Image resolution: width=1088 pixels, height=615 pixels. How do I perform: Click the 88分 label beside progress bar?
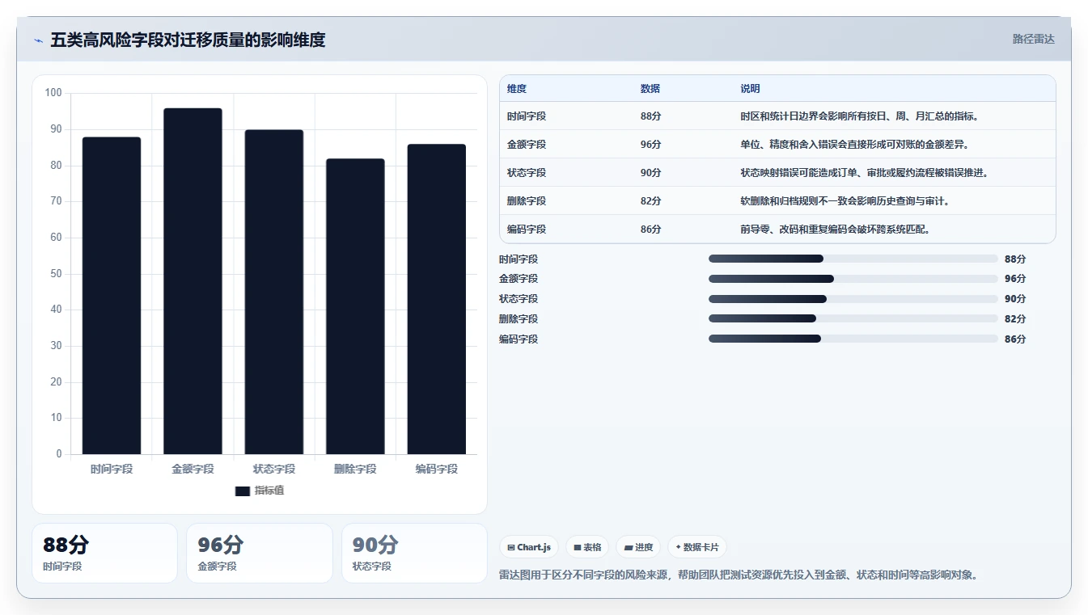[1015, 259]
